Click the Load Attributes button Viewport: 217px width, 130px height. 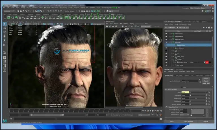[188, 122]
